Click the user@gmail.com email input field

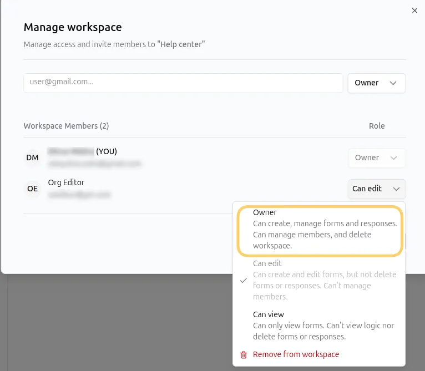(183, 83)
